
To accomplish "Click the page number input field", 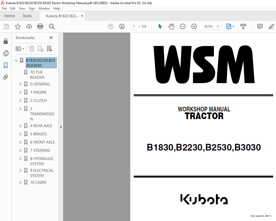I will 134,26.
